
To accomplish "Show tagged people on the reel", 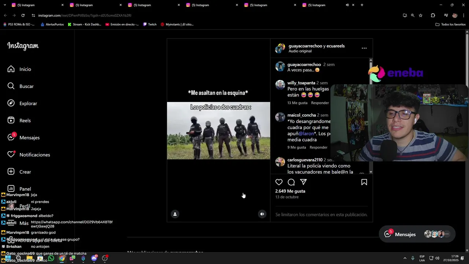I will [175, 214].
